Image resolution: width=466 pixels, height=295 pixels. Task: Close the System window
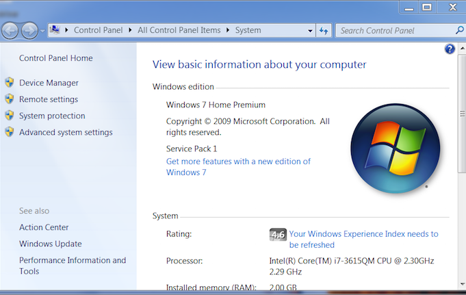point(452,7)
